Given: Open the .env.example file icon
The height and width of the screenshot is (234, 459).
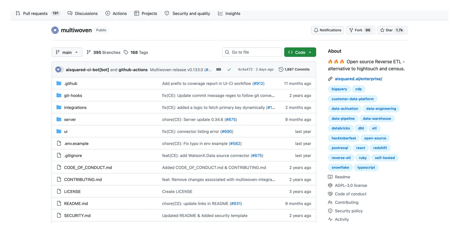Looking at the screenshot, I should tap(59, 143).
